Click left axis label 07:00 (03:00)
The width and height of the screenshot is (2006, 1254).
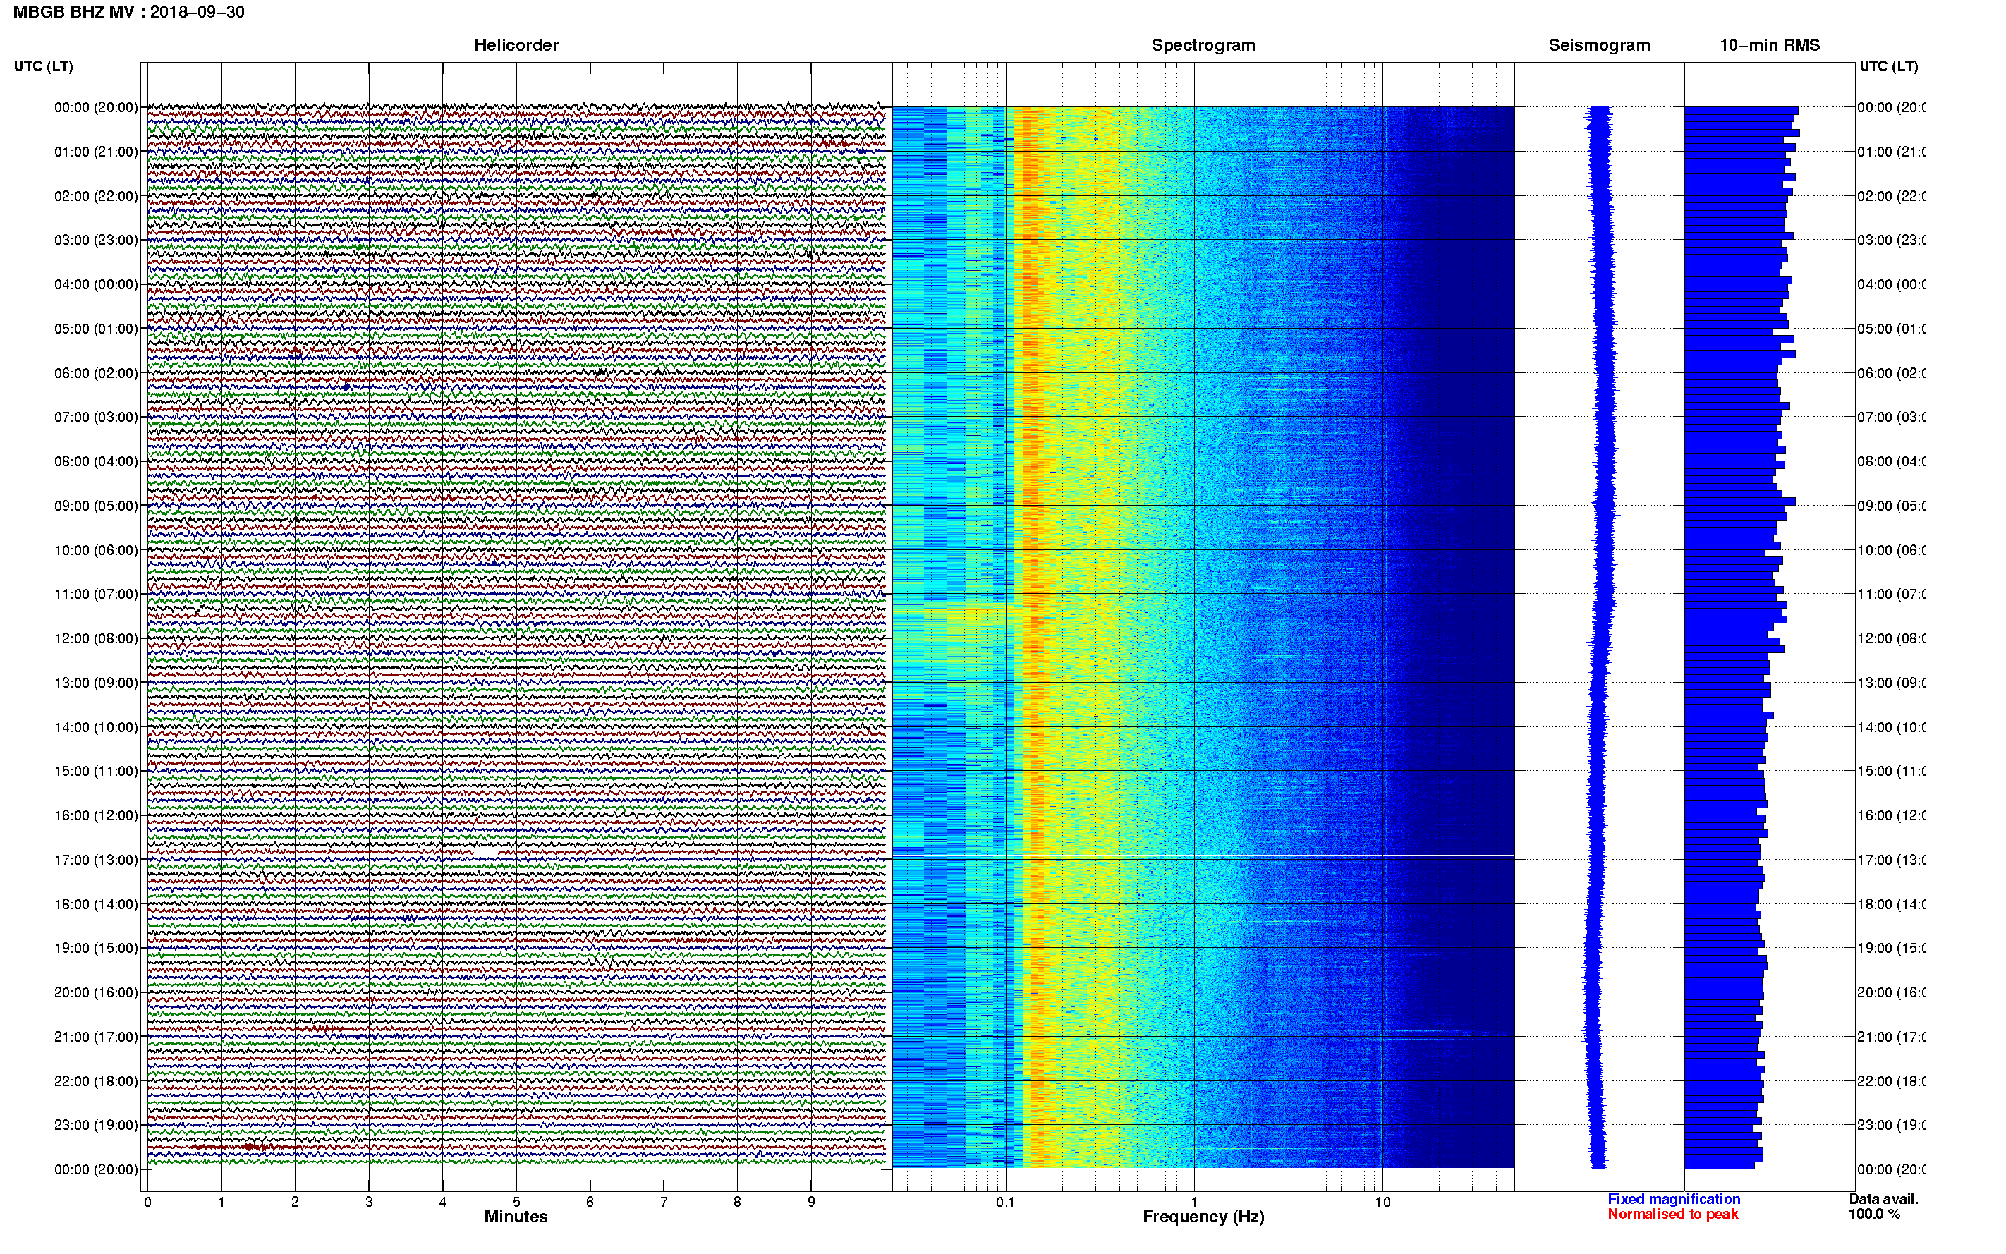tap(96, 416)
